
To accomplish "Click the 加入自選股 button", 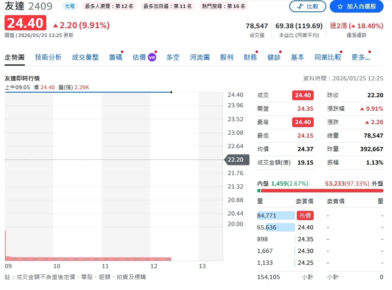I will pos(357,6).
